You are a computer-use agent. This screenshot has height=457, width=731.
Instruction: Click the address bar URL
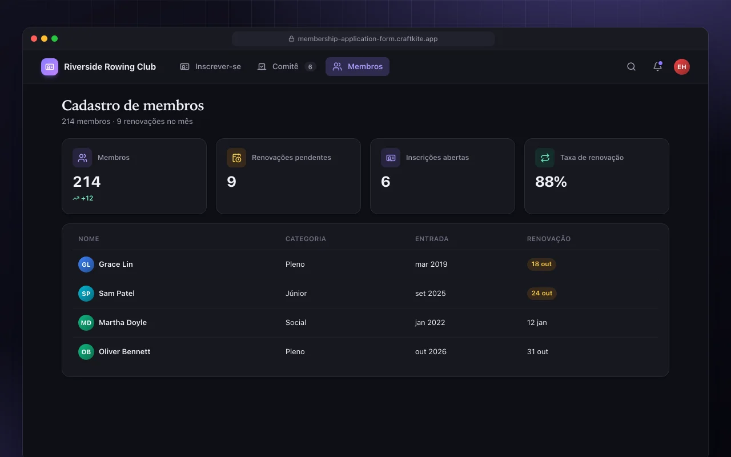click(368, 39)
